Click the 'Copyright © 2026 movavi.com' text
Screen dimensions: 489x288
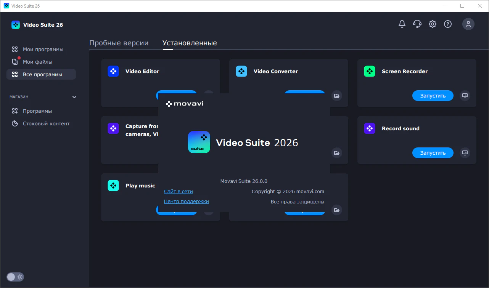288,191
